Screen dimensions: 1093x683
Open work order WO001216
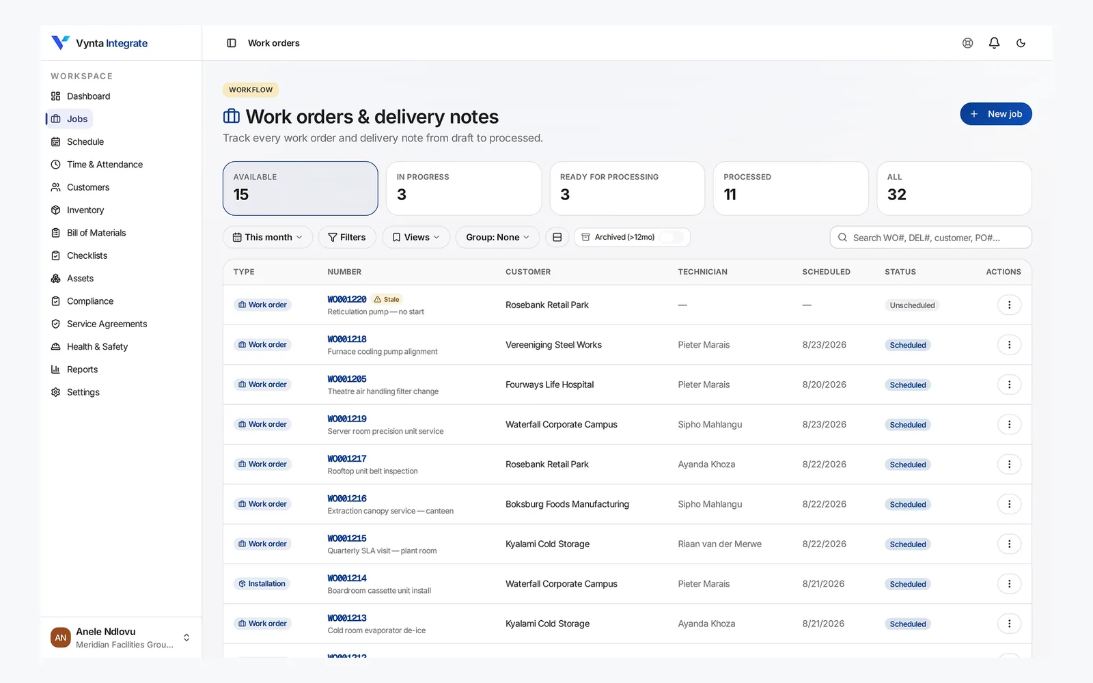pos(346,499)
